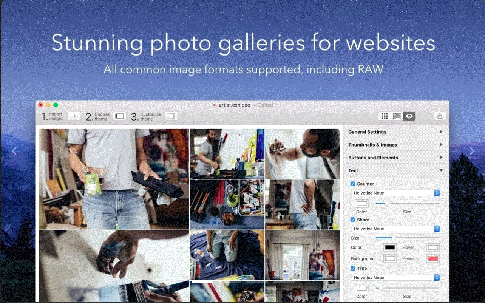485x303 pixels.
Task: Expand the Thumbnails & Images section
Action: pyautogui.click(x=396, y=145)
